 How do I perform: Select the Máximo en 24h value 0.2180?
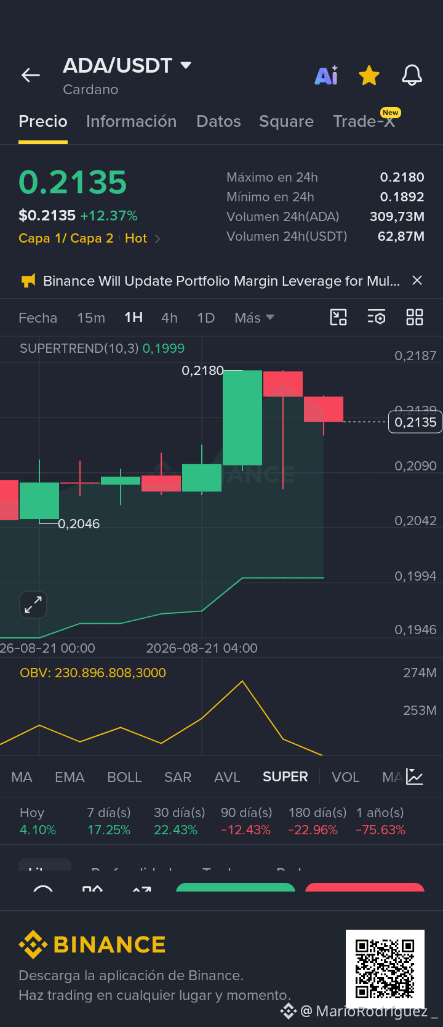tap(402, 177)
